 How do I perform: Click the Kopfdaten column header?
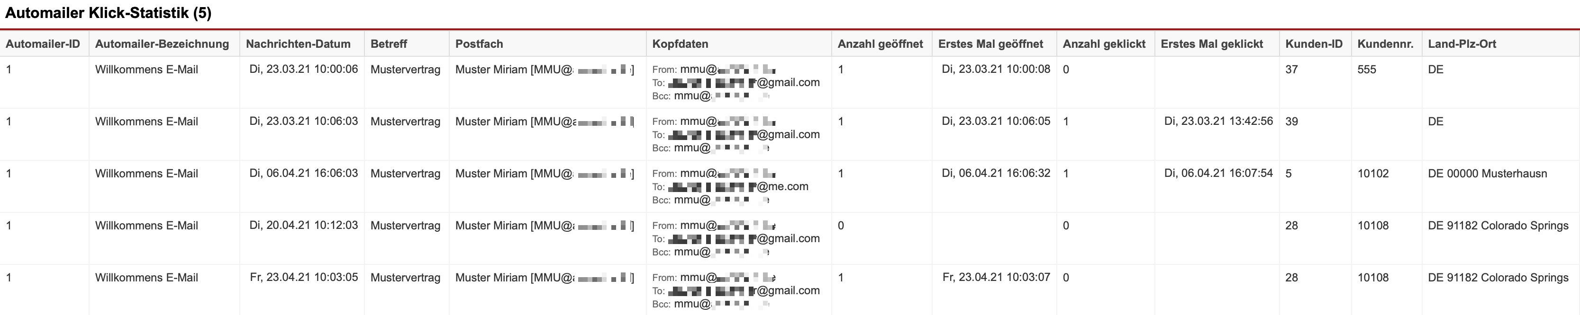pyautogui.click(x=680, y=44)
